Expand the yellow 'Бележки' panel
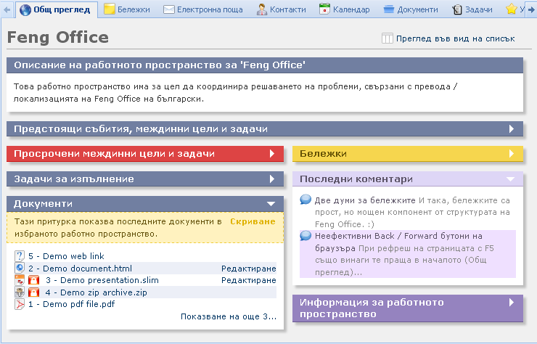Viewport: 537px width, 344px height. coord(512,154)
